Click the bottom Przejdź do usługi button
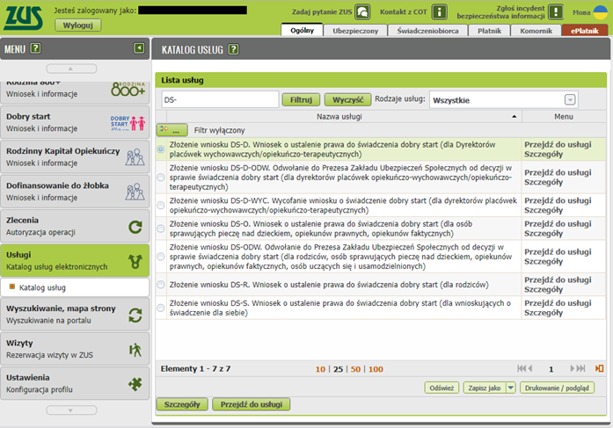Viewport: 613px width, 428px height. (x=251, y=404)
